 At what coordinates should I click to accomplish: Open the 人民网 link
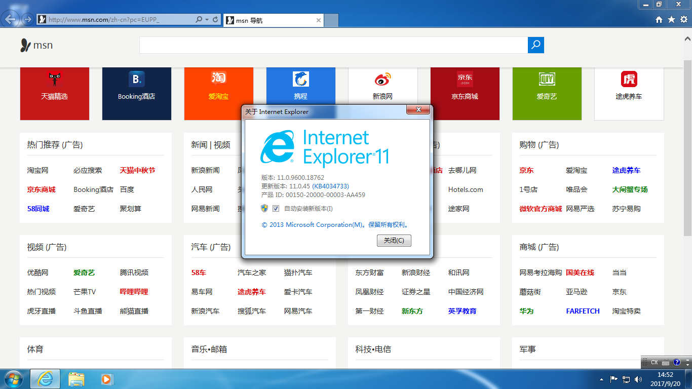point(202,189)
